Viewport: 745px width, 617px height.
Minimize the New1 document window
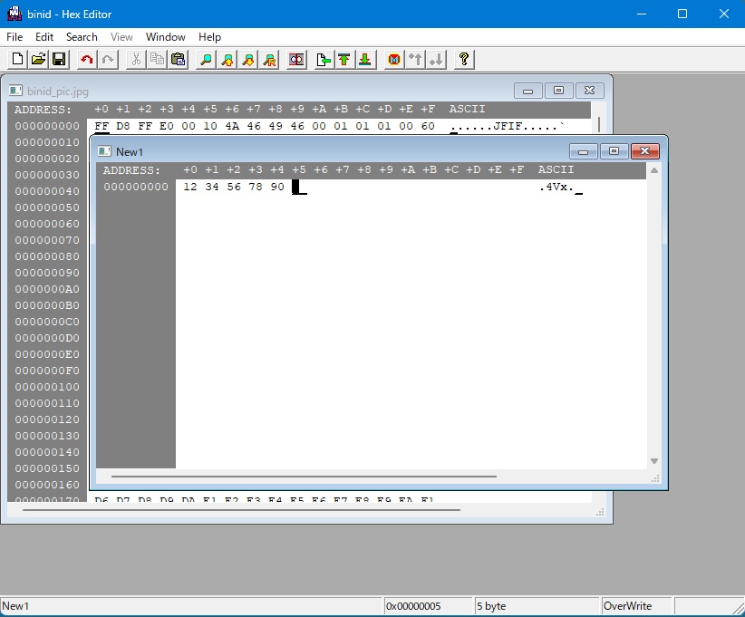pyautogui.click(x=583, y=151)
